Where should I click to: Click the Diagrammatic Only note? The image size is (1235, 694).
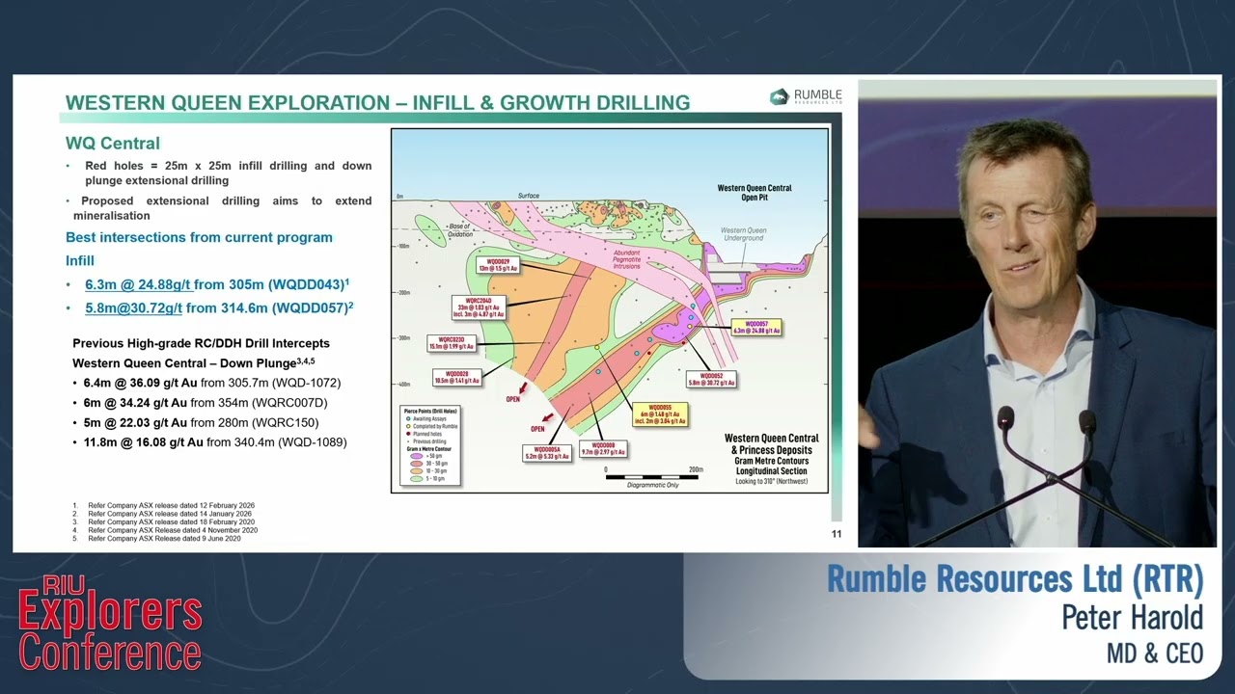coord(653,486)
